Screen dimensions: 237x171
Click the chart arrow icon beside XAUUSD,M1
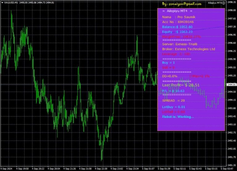click(x=2, y=2)
